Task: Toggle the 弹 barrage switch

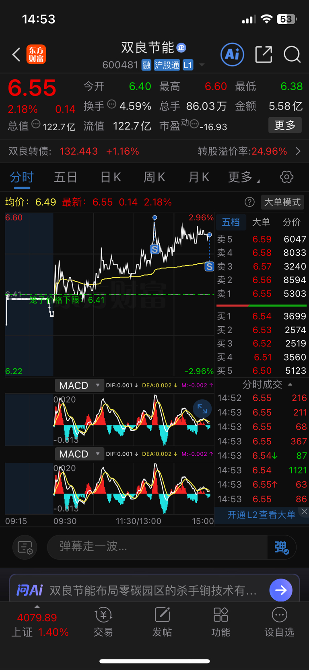Action: 281,547
